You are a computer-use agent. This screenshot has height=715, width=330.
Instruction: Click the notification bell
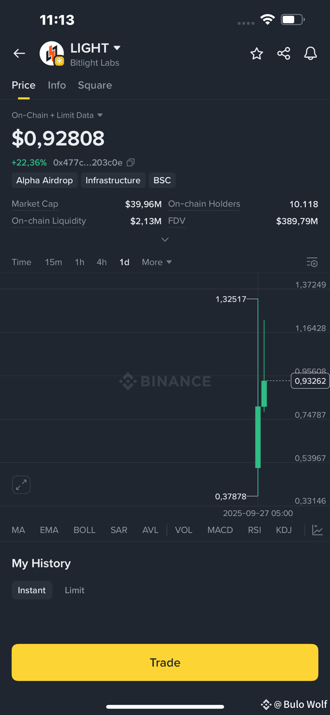[x=310, y=53]
